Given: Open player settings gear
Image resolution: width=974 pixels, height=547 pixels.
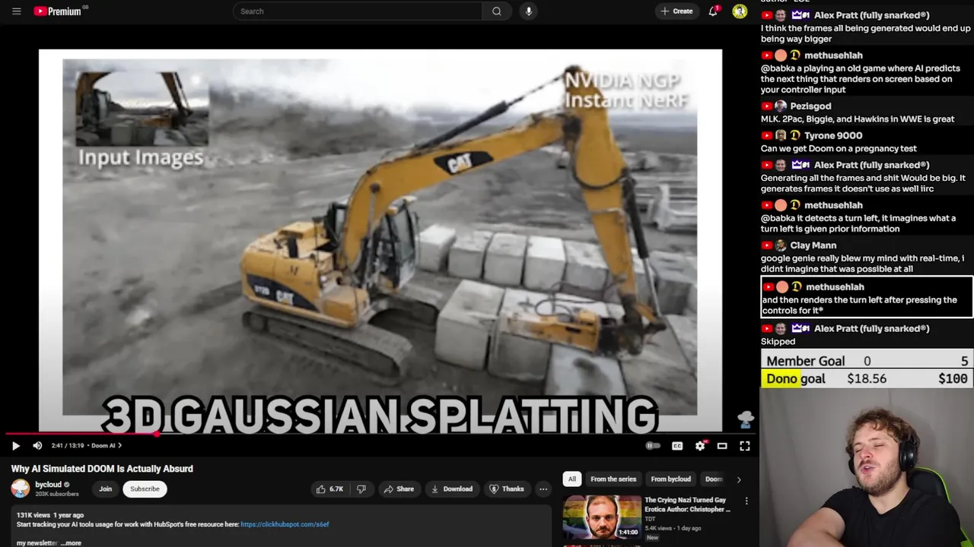Looking at the screenshot, I should click(x=700, y=446).
